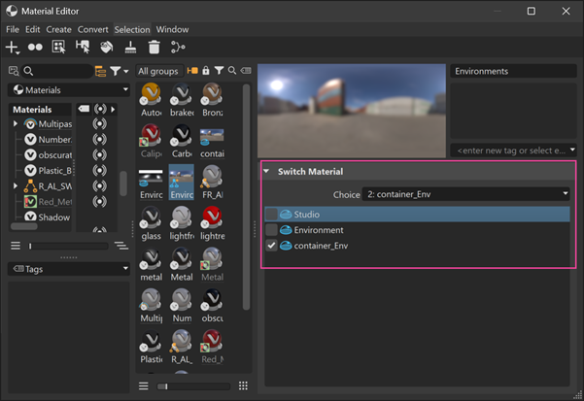Click the tag icon in groups bar

(x=246, y=70)
